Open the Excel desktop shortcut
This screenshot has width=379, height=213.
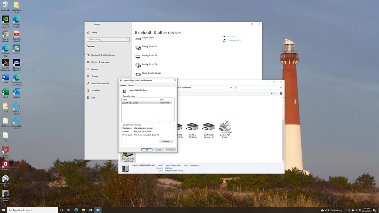click(x=6, y=92)
